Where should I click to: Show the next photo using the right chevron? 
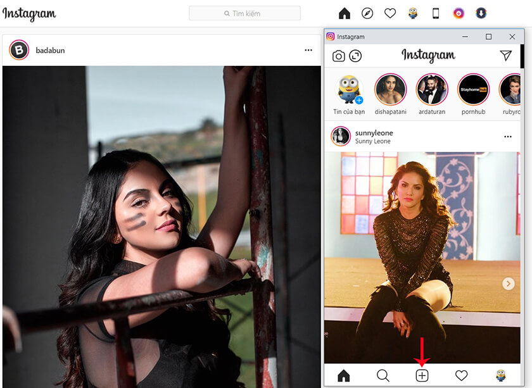507,283
